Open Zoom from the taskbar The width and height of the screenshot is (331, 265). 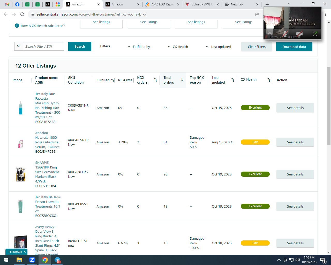tap(32, 260)
